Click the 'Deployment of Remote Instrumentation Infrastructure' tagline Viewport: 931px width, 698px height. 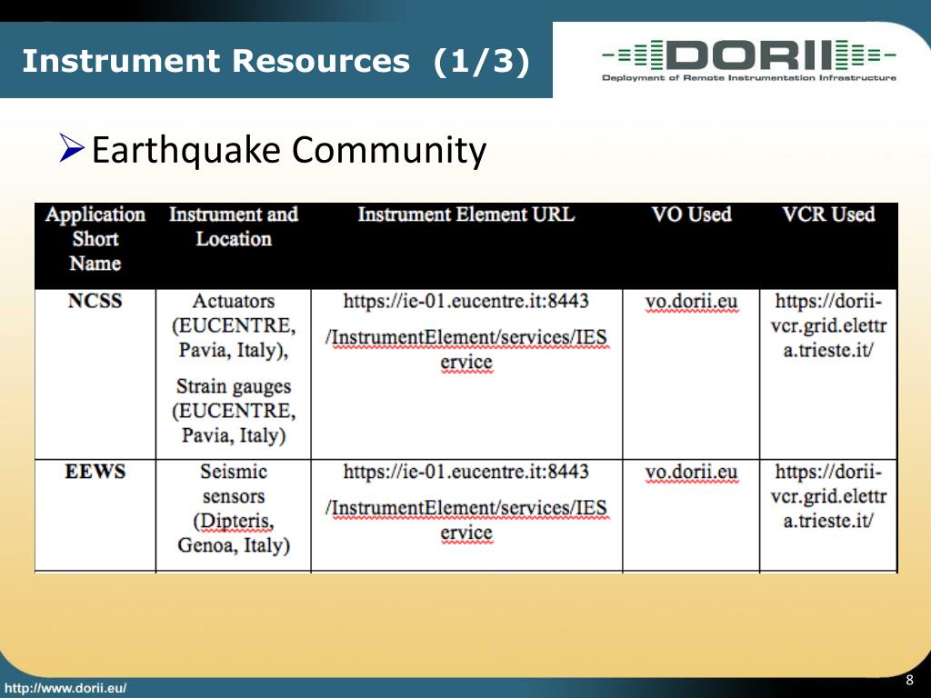[749, 78]
